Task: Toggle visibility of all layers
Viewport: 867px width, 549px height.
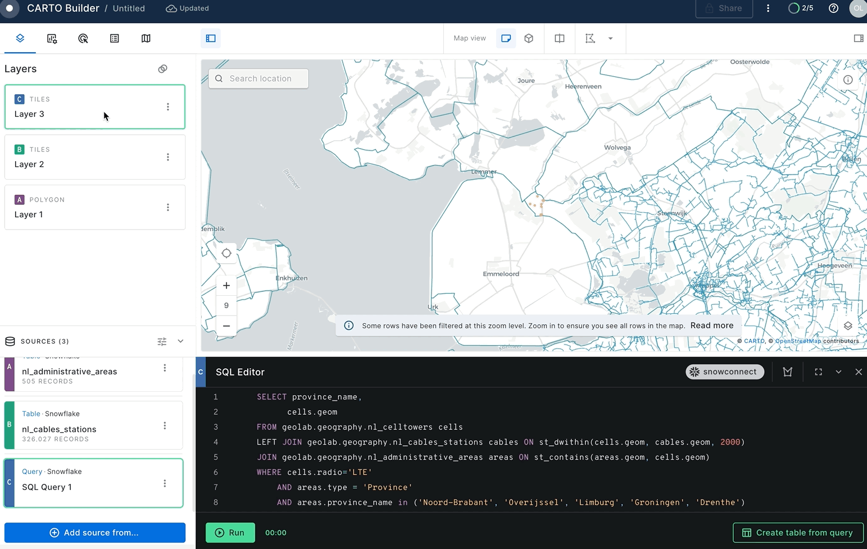Action: click(163, 68)
